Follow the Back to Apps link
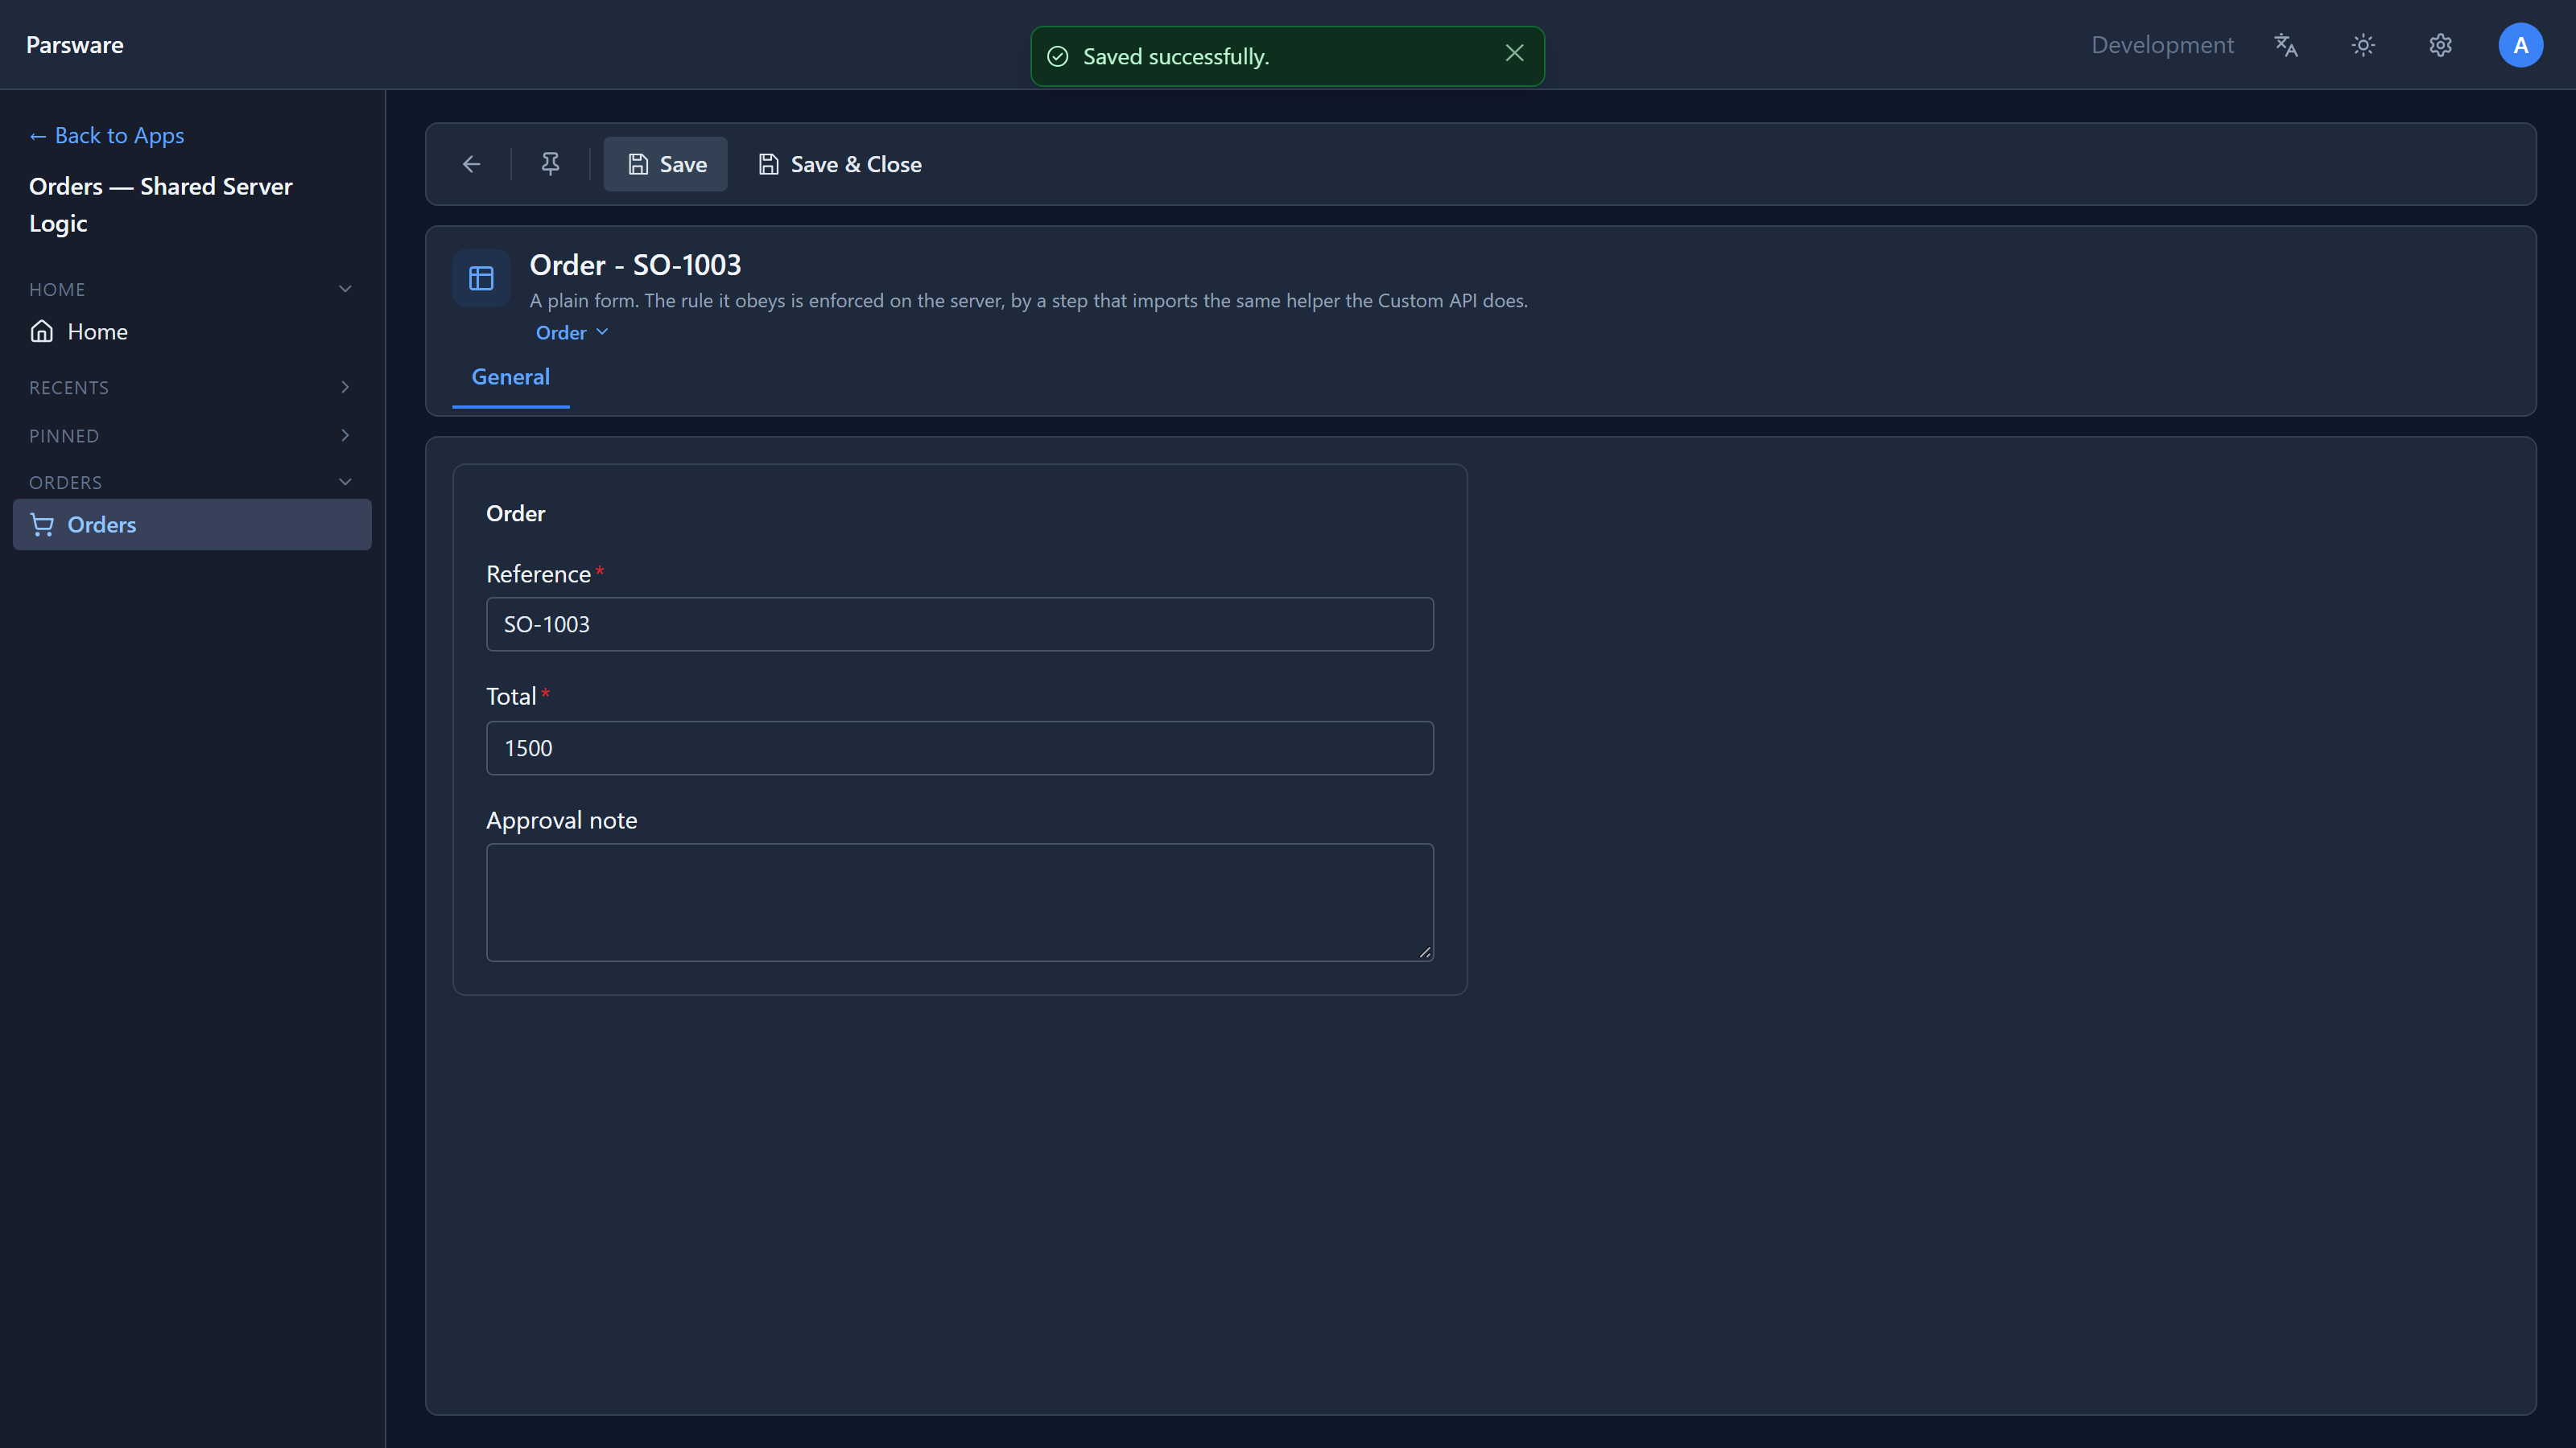 106,136
